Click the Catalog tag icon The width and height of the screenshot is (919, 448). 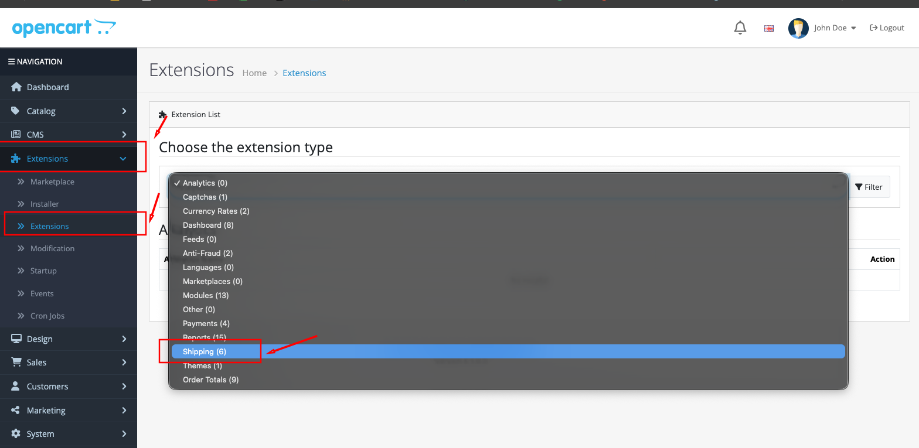coord(16,111)
